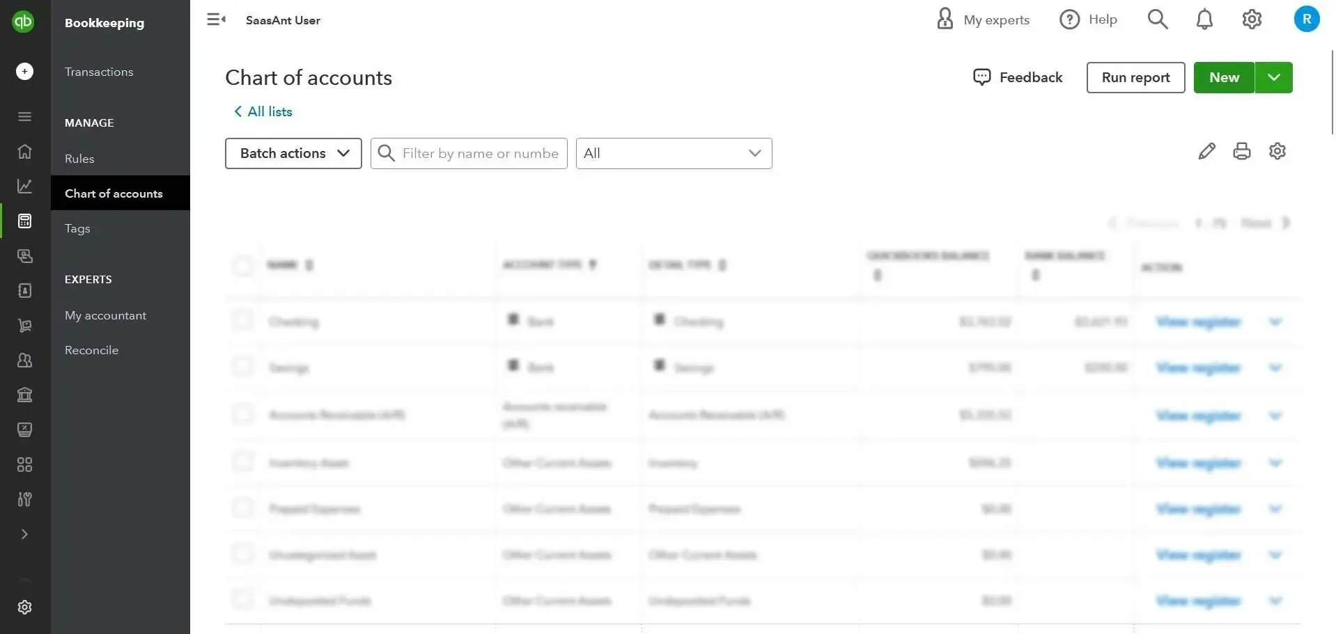Open Rules in the Manage section
Viewport: 1336px width, 634px height.
pyautogui.click(x=79, y=159)
